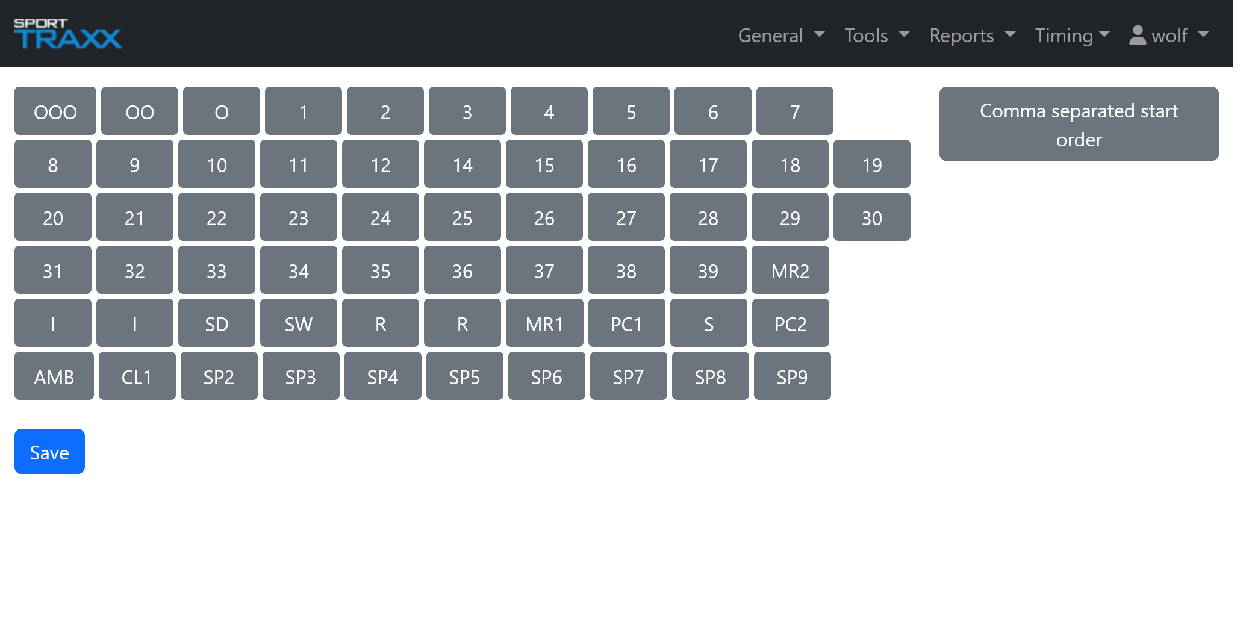The image size is (1249, 631).
Task: Toggle the S tile
Action: point(708,323)
